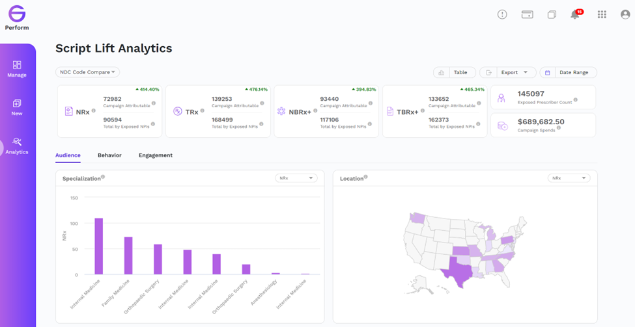Toggle to bar chart view icon
635x327 pixels.
click(x=442, y=72)
